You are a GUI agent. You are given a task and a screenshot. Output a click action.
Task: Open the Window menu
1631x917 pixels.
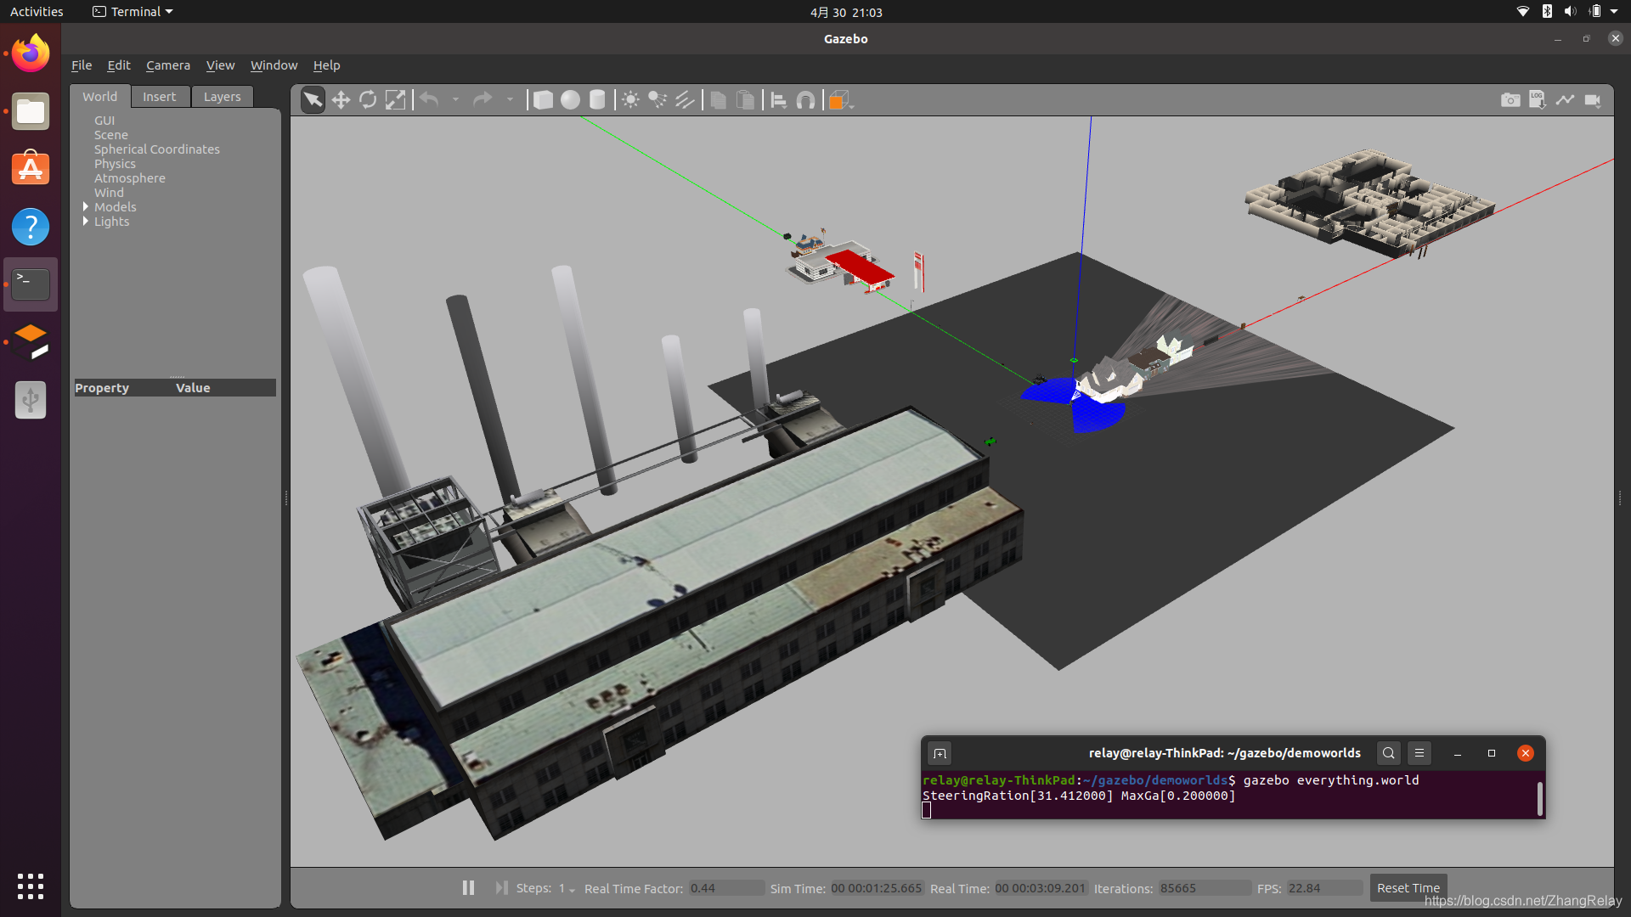[x=274, y=65]
